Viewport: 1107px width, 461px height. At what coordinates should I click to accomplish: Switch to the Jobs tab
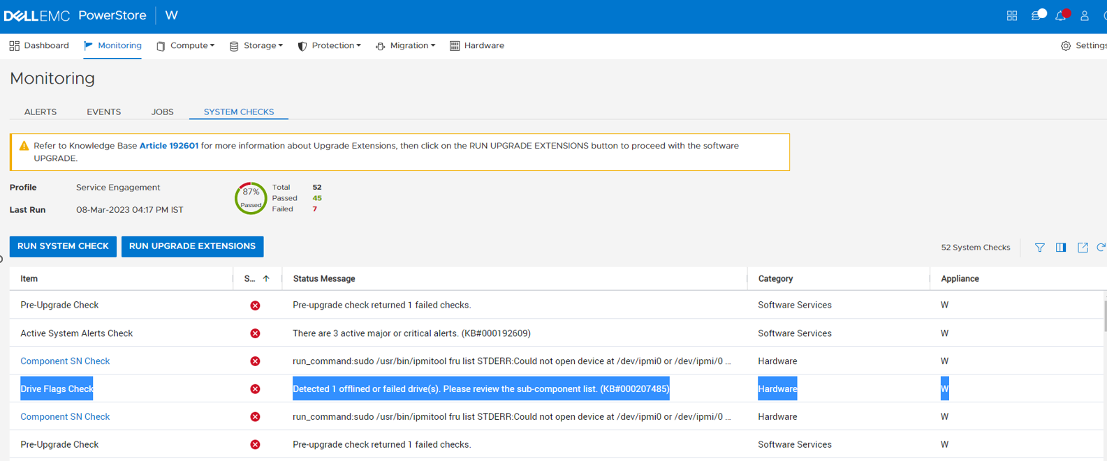click(x=162, y=112)
